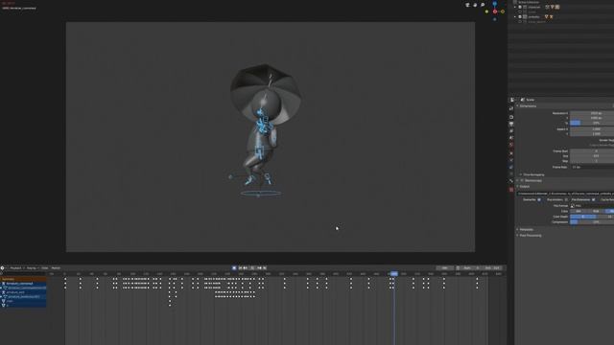The image size is (614, 345).
Task: Open the timeline View menu
Action: (x=45, y=268)
